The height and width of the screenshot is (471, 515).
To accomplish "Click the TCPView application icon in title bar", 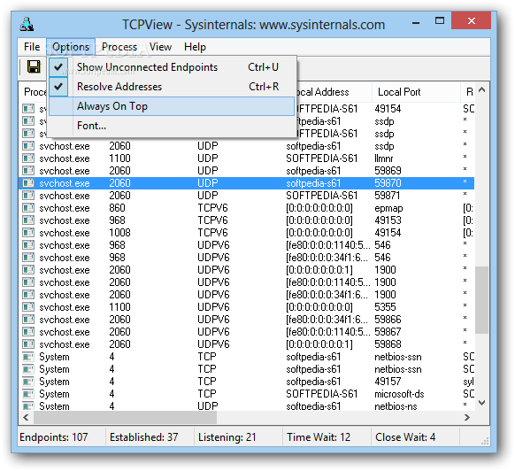I will tap(27, 24).
